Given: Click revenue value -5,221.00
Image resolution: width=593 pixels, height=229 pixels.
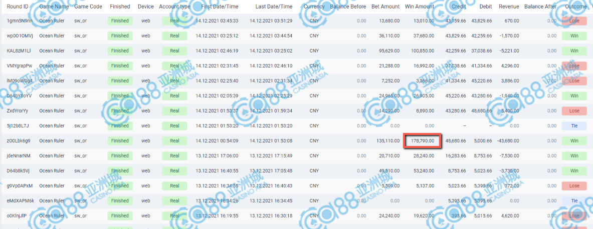Looking at the screenshot, I should click(x=509, y=50).
